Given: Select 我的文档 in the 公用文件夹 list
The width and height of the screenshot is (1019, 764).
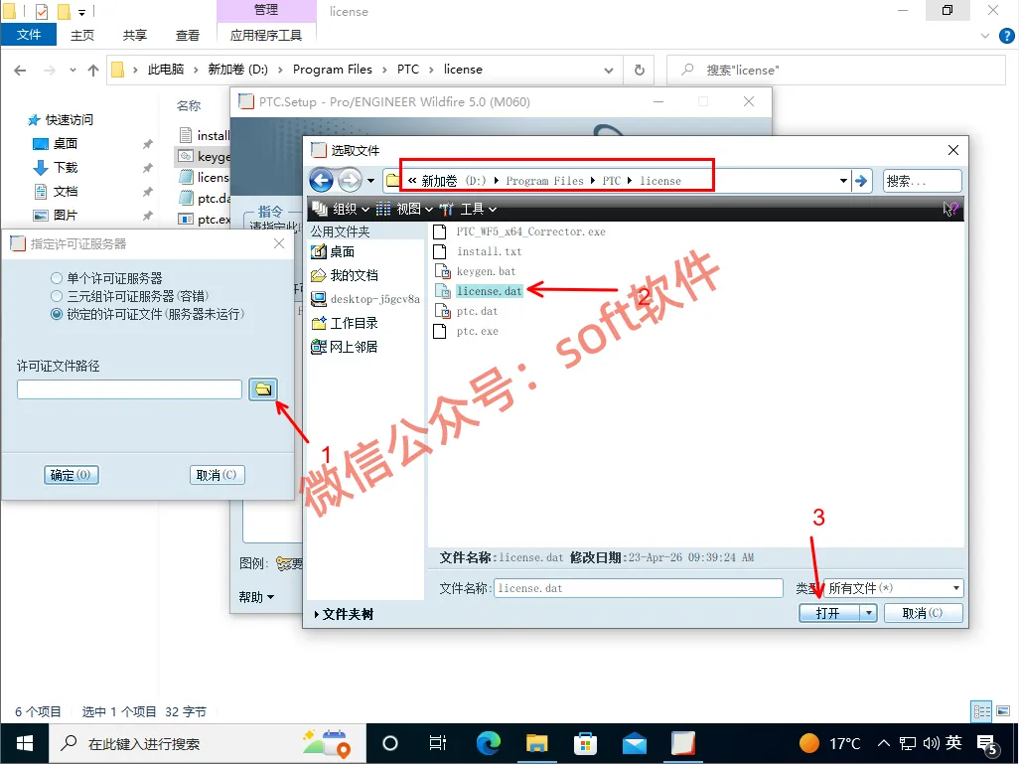Looking at the screenshot, I should point(345,275).
